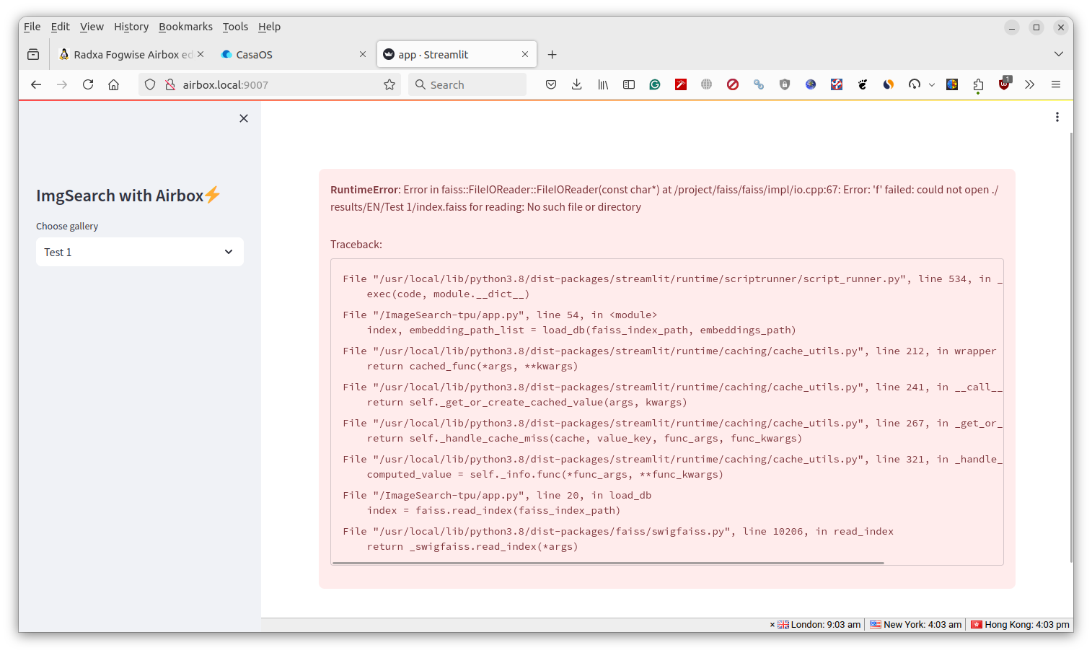Screen dimensions: 1092x653
Task: Click the Traceback: label
Action: (x=356, y=245)
